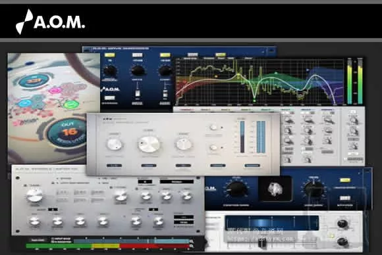
Task: Click the upper magnifier icon at the meter bar's right end
Action: (x=192, y=241)
